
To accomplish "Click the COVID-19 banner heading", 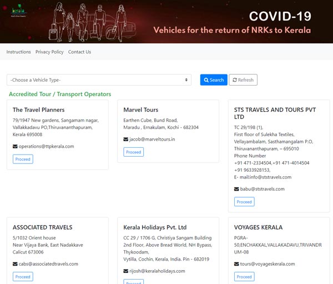I will [280, 16].
